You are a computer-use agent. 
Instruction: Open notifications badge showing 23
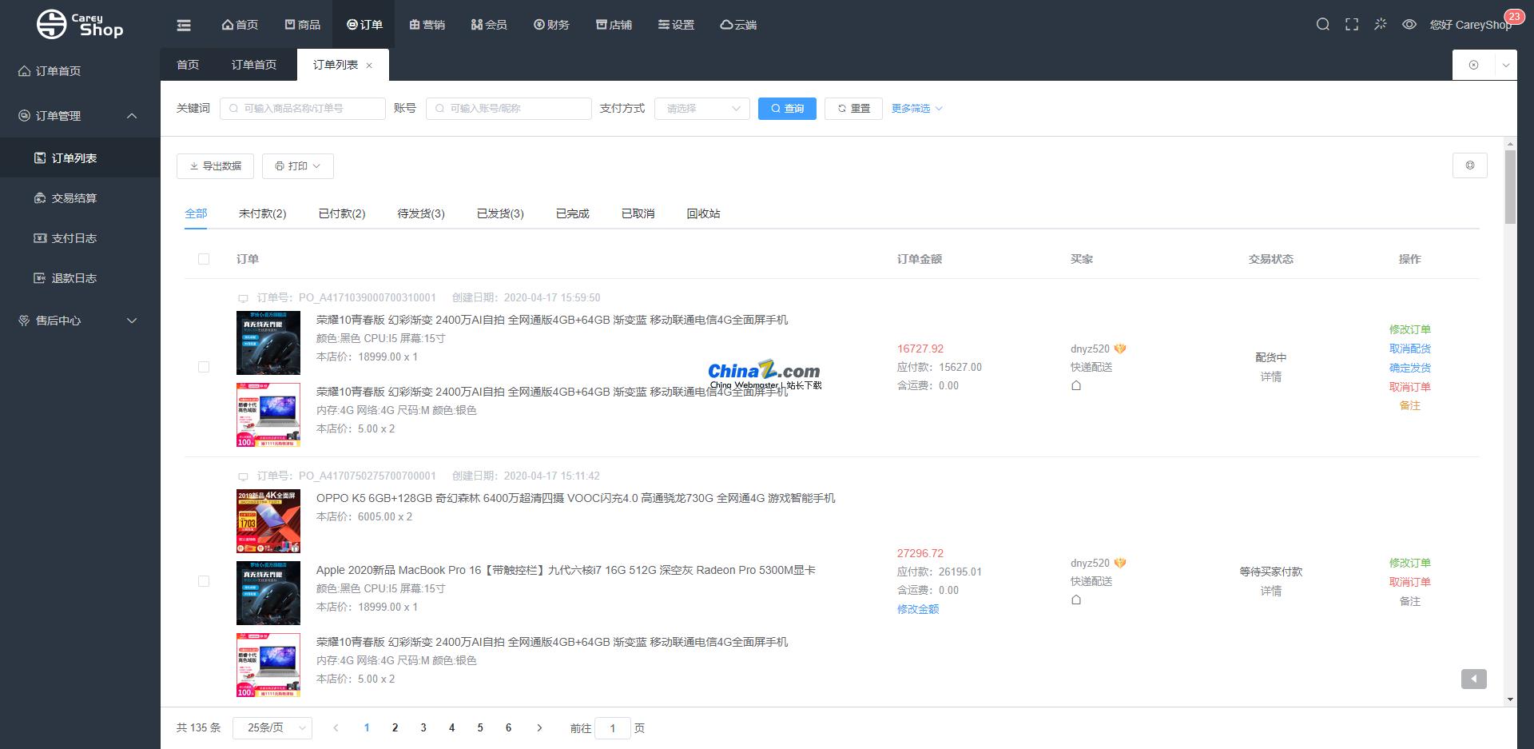pos(1513,16)
